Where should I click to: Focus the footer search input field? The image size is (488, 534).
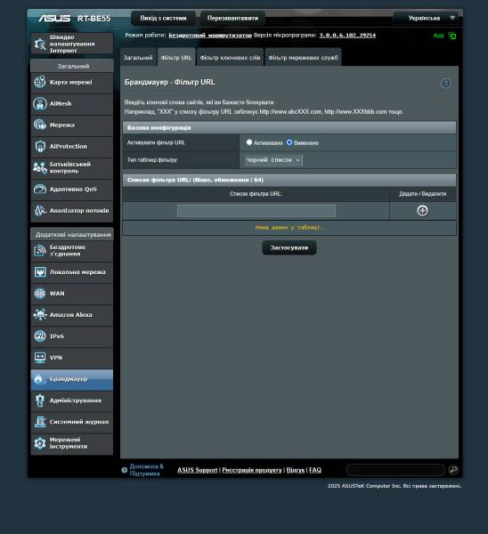(395, 470)
